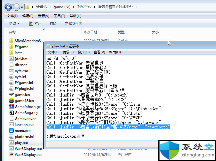The image size is (216, 161).
Task: Select the game.ico file icon
Action: pyautogui.click(x=11, y=94)
